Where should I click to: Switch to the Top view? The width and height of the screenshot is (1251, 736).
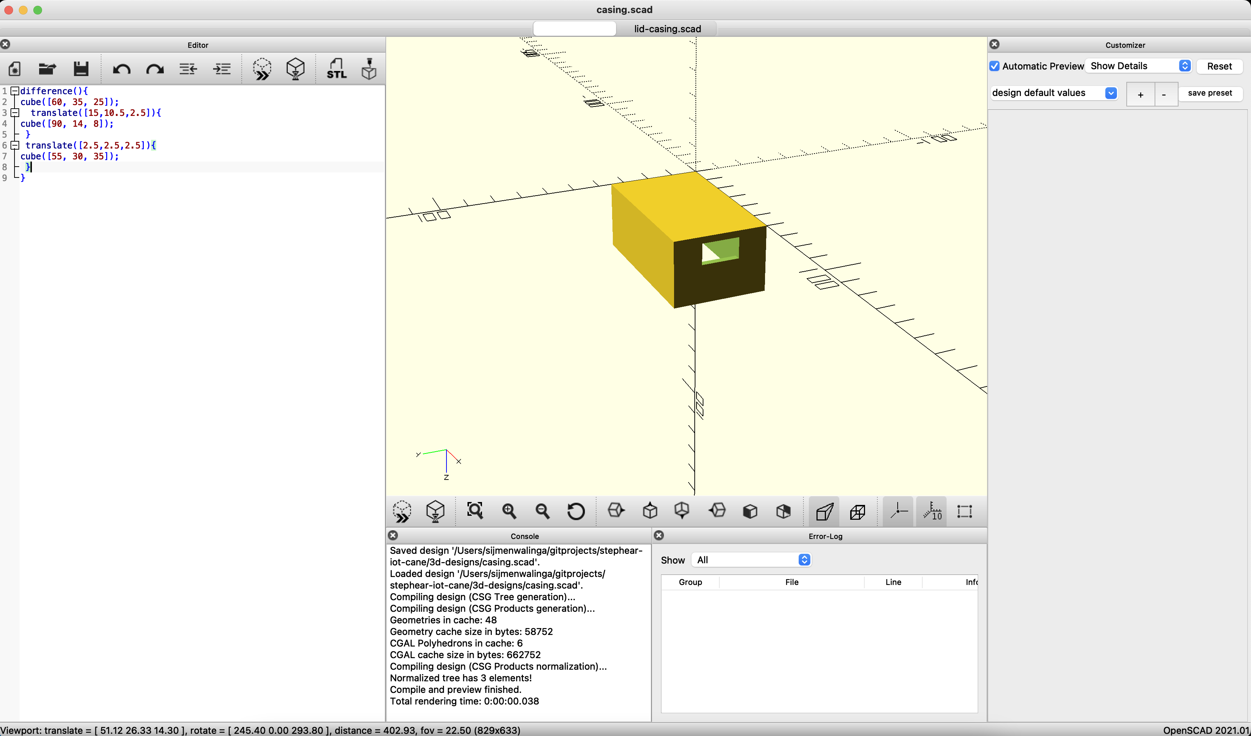[x=650, y=510]
